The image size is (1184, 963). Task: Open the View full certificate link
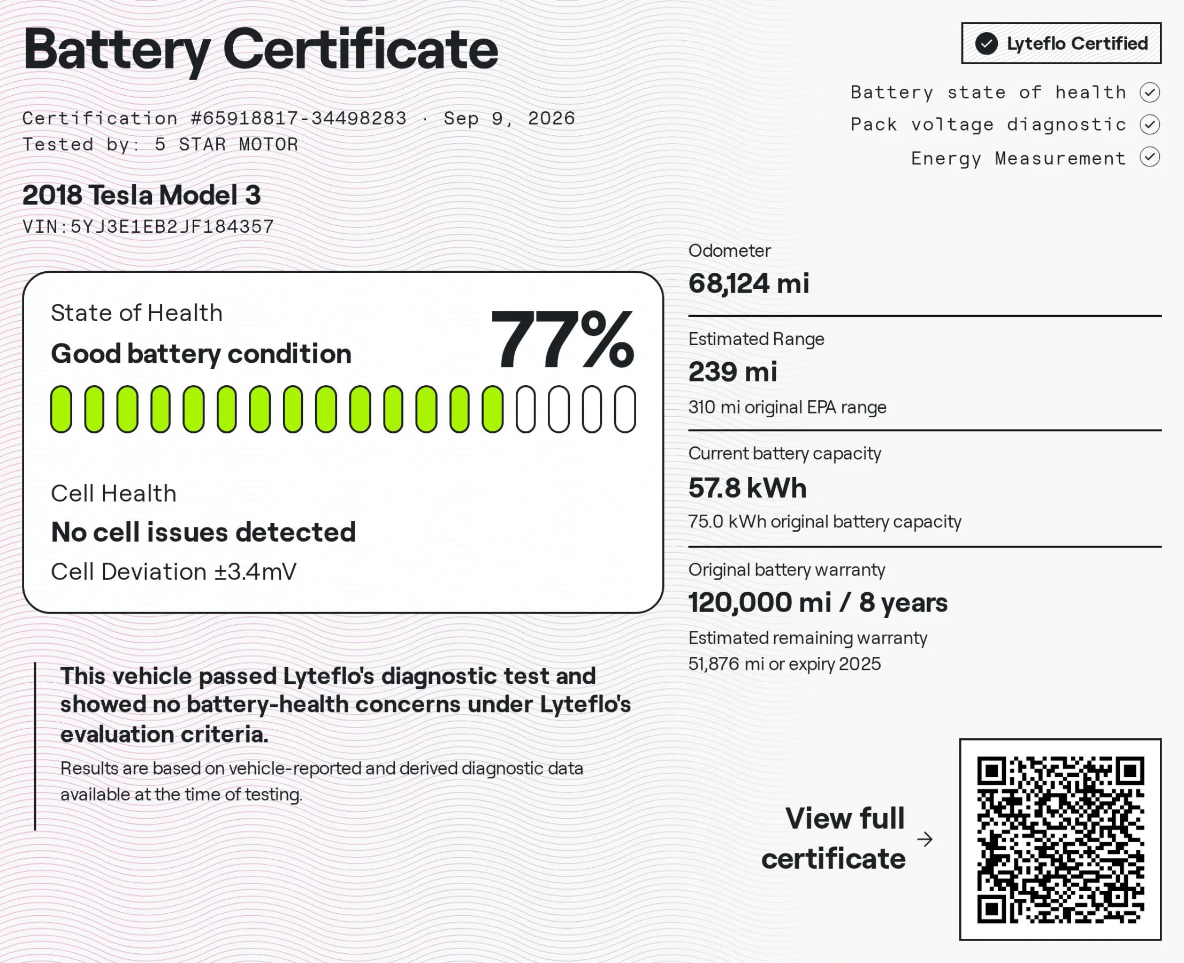tap(834, 838)
